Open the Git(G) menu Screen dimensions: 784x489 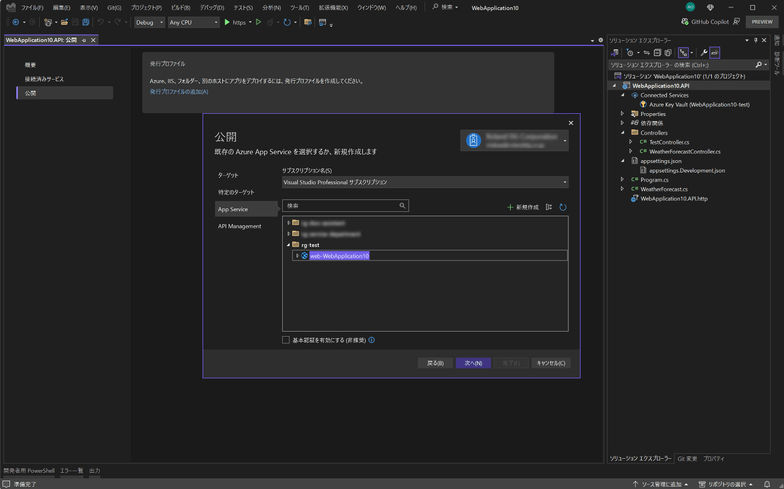pos(114,8)
